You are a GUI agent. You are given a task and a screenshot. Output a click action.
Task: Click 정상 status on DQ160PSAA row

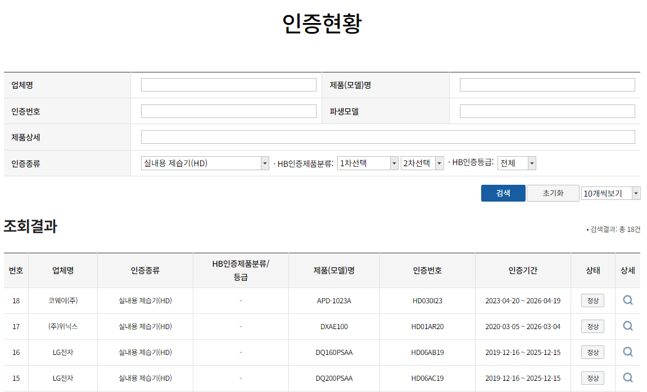593,352
